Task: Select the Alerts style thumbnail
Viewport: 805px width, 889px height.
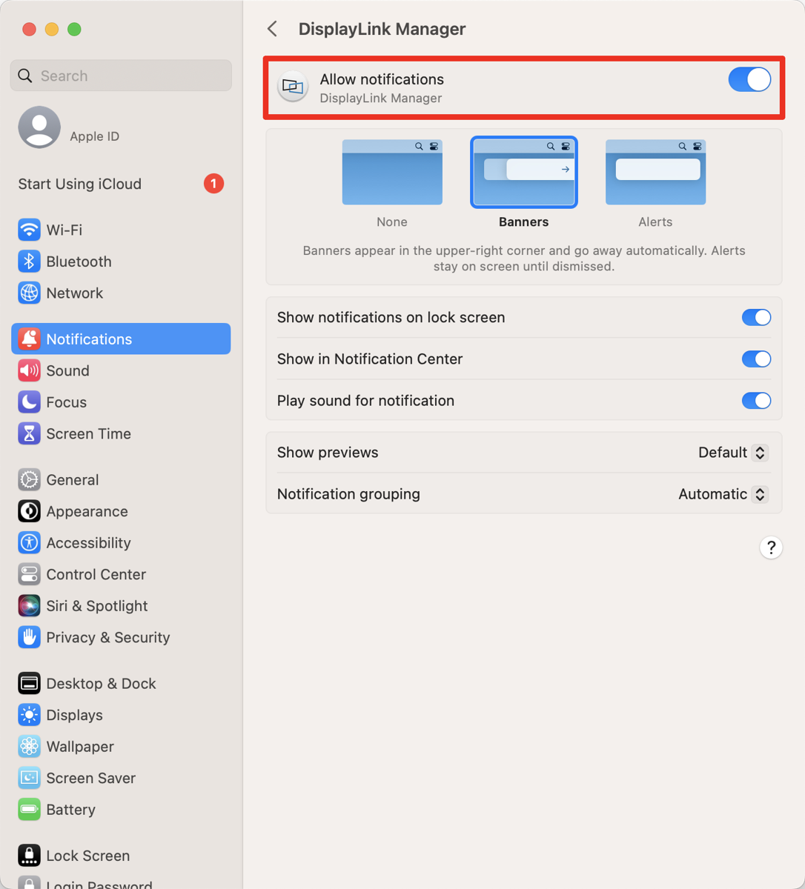Action: 655,173
